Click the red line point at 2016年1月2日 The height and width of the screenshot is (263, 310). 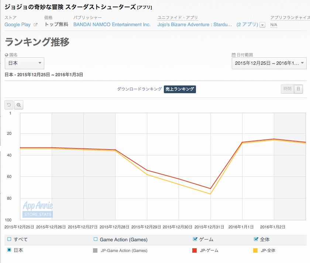tap(274, 139)
